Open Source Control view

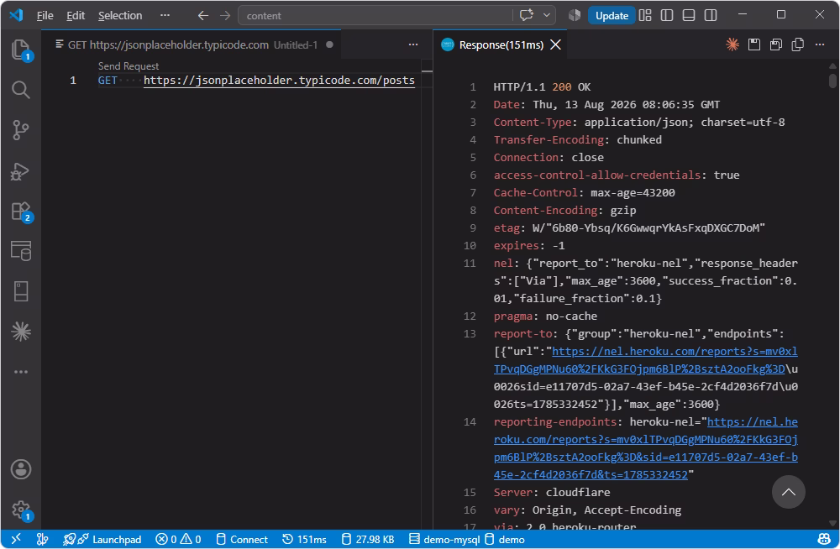tap(20, 129)
